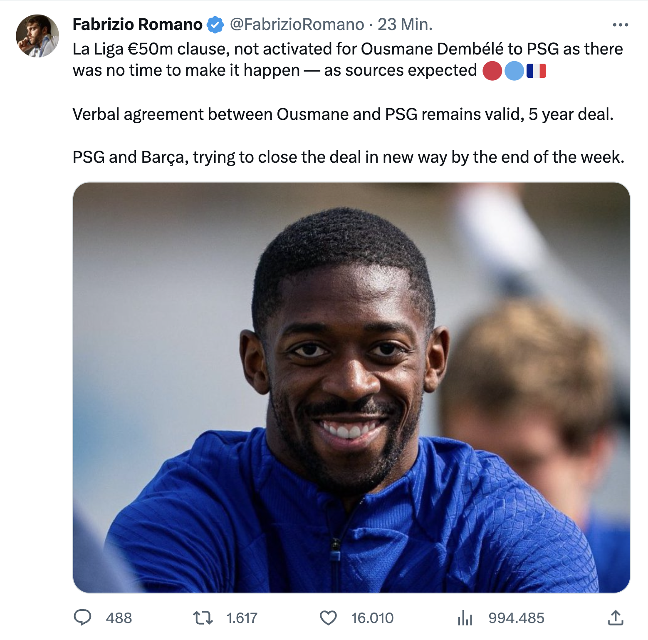Viewport: 648px width, 640px height.
Task: Like the tweet with the heart icon
Action: pyautogui.click(x=328, y=618)
